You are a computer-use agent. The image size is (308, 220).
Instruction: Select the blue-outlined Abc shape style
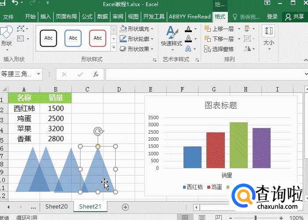pos(73,38)
